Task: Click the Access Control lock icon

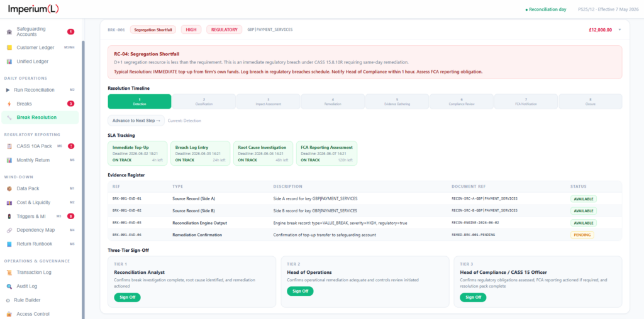Action: (9, 314)
